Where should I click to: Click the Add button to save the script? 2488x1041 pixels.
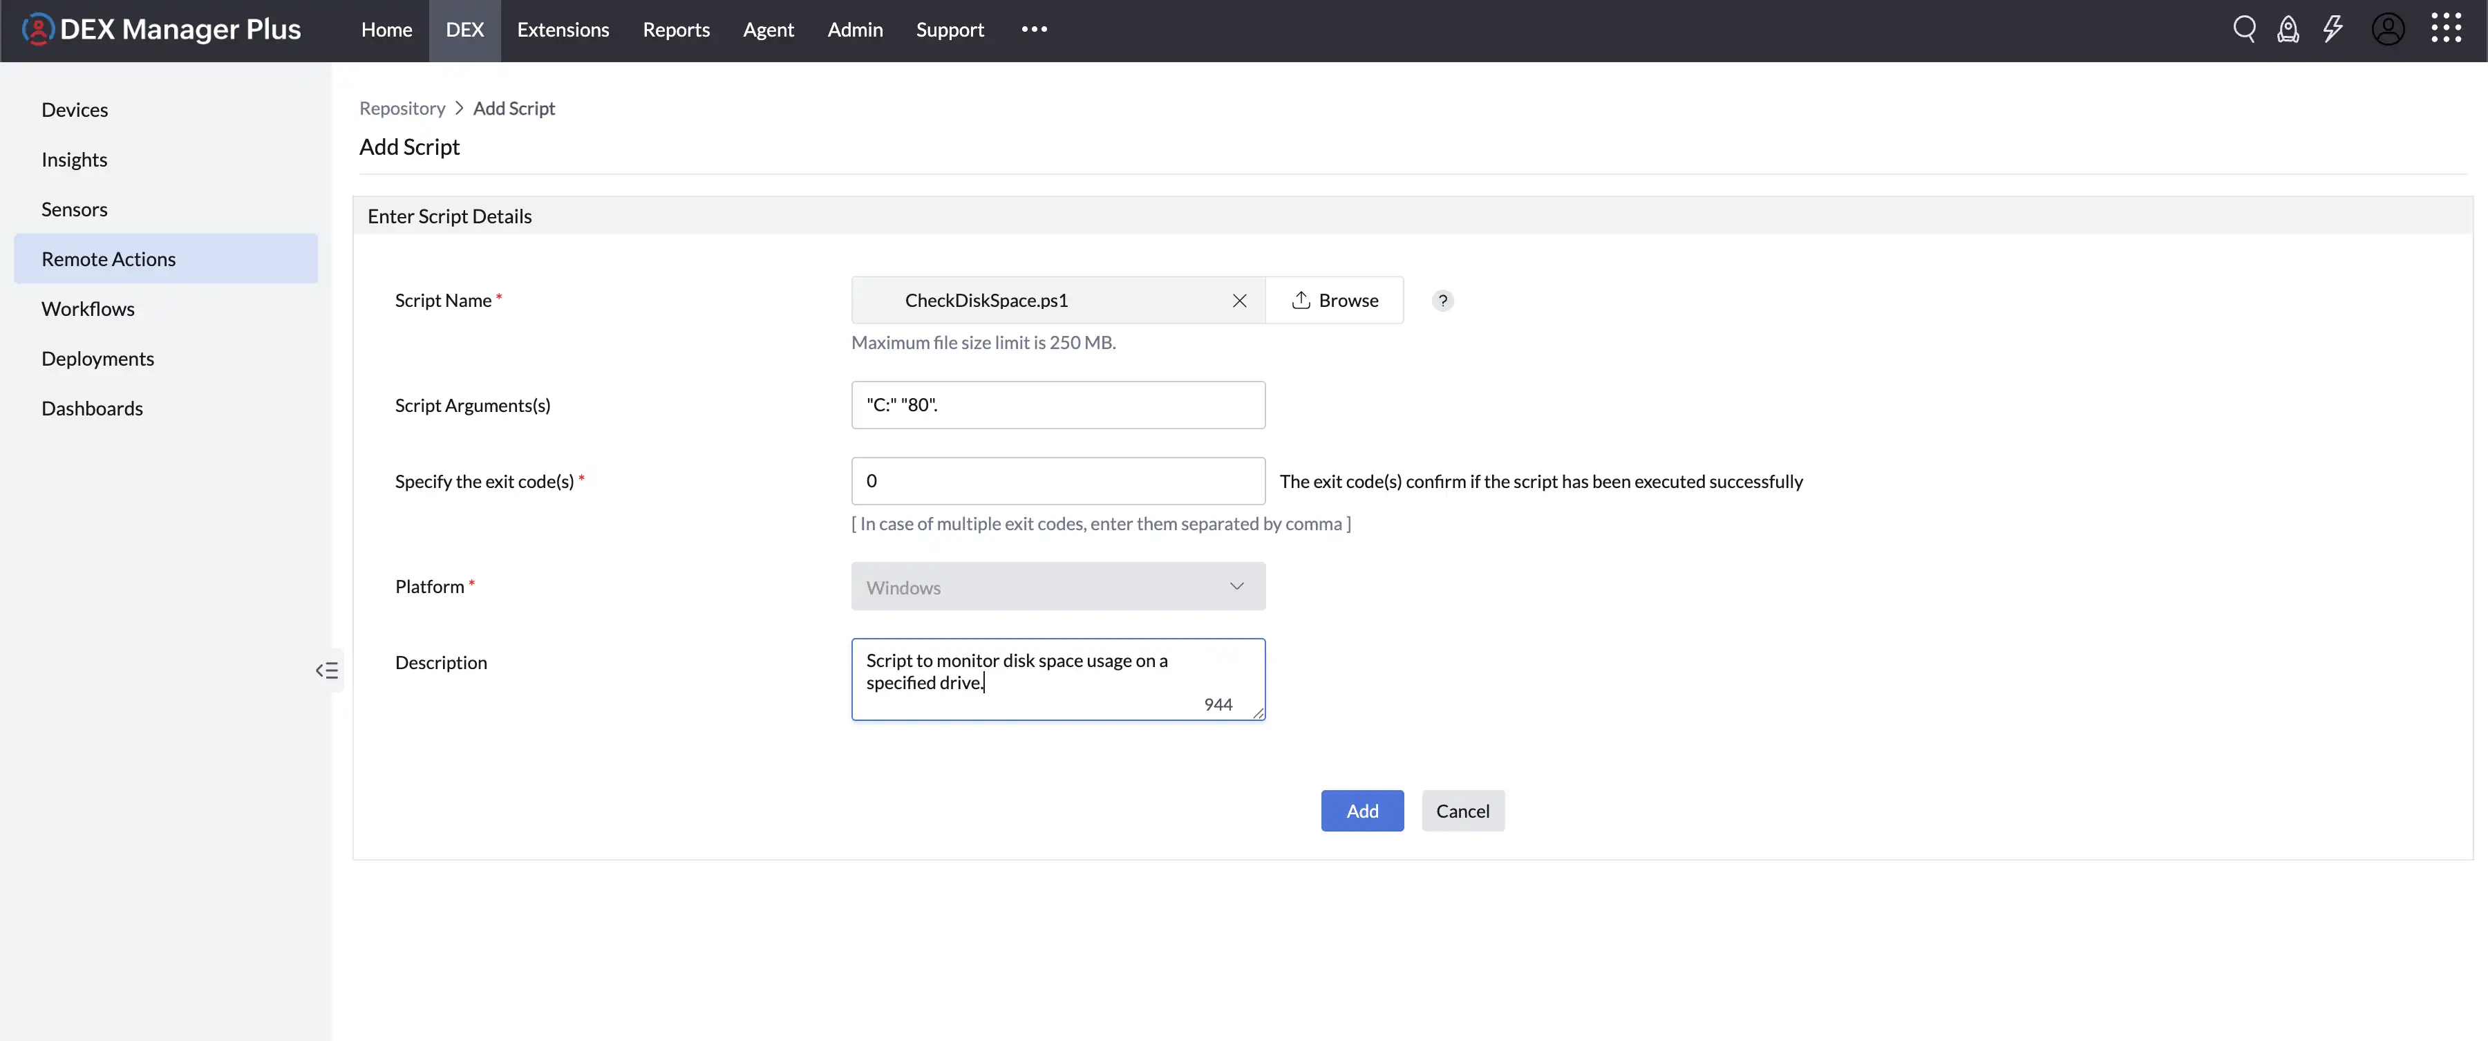1361,810
